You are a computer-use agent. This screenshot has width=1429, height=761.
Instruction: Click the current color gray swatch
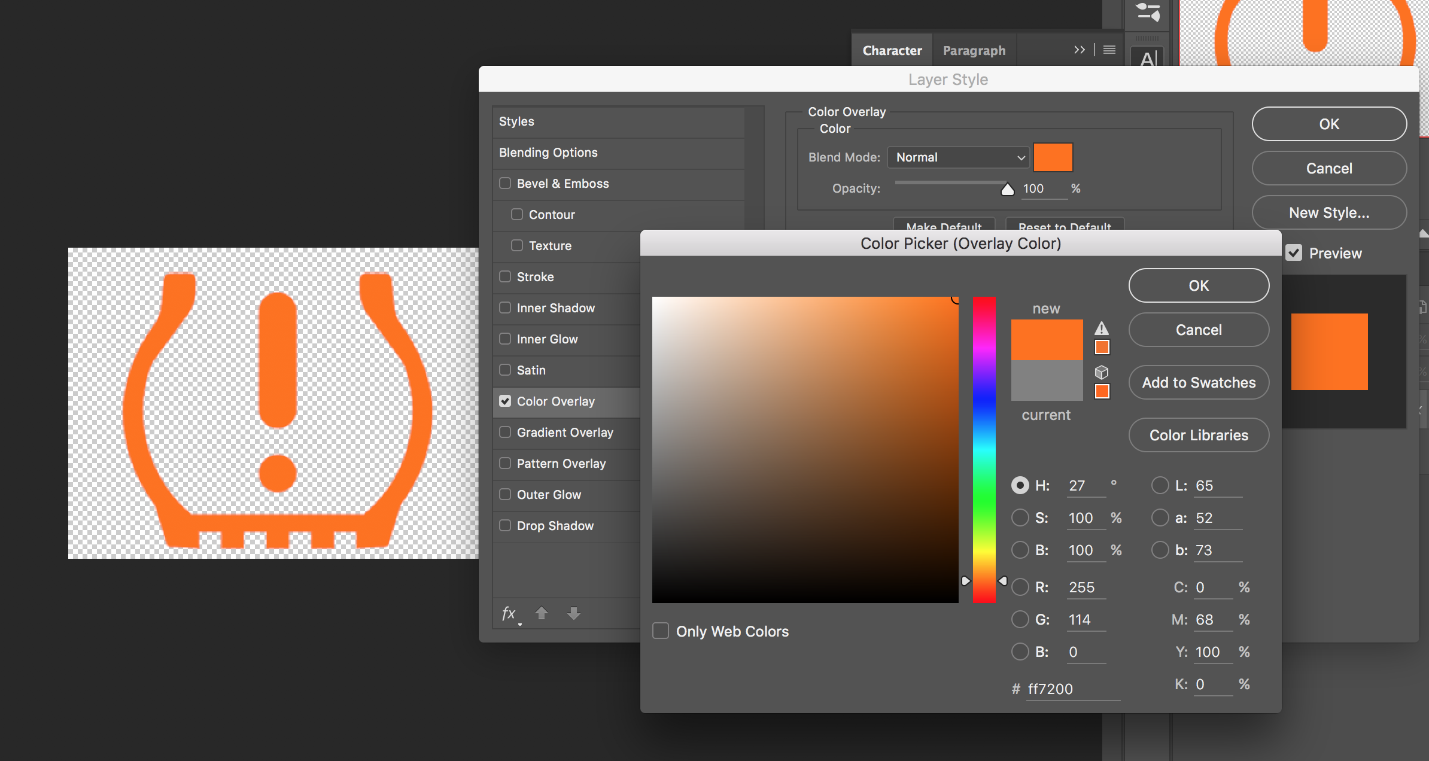click(x=1047, y=380)
